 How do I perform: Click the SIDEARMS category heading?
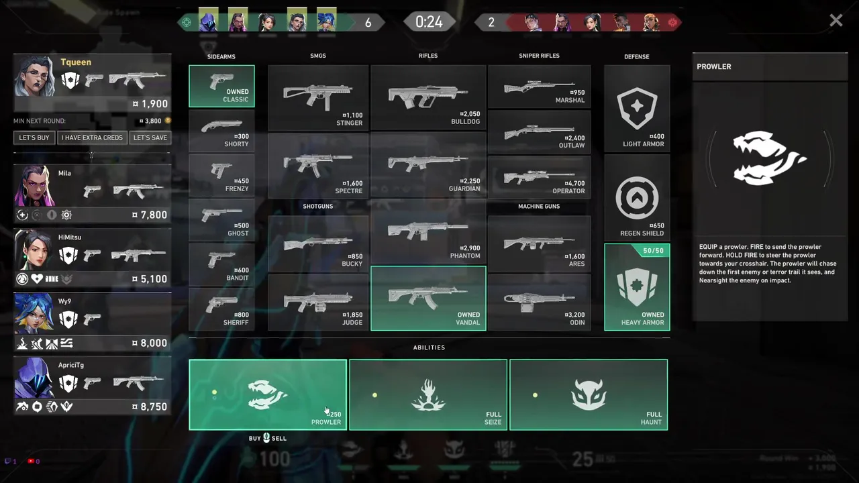click(221, 56)
